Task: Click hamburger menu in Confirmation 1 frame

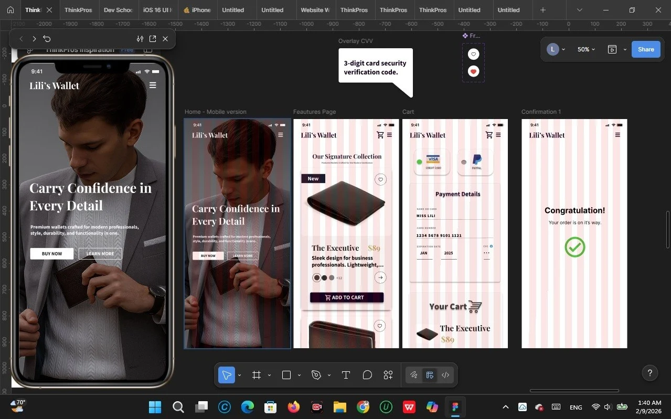Action: pos(617,135)
